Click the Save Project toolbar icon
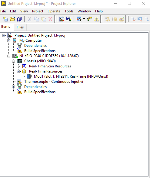The height and width of the screenshot is (178, 150). (x=68, y=19)
